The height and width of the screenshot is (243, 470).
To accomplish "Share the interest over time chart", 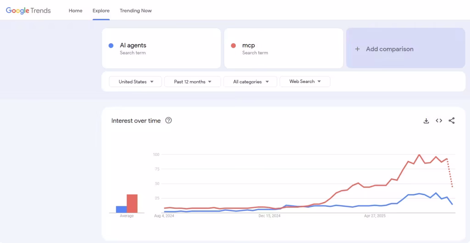I will coord(452,121).
